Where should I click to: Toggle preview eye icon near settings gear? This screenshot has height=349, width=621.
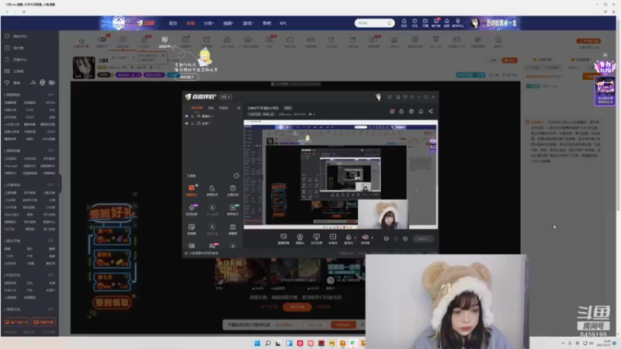point(396,239)
